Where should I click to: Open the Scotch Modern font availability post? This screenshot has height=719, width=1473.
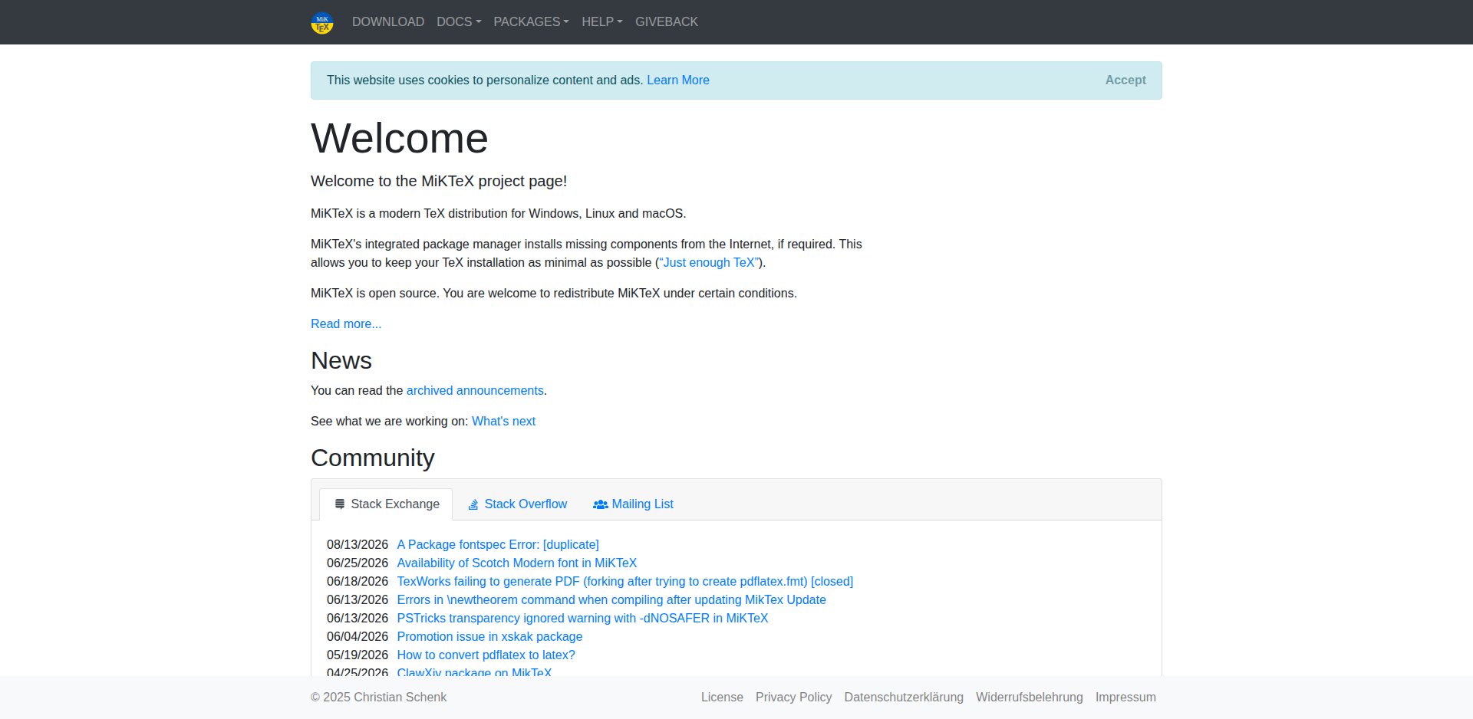tap(517, 563)
